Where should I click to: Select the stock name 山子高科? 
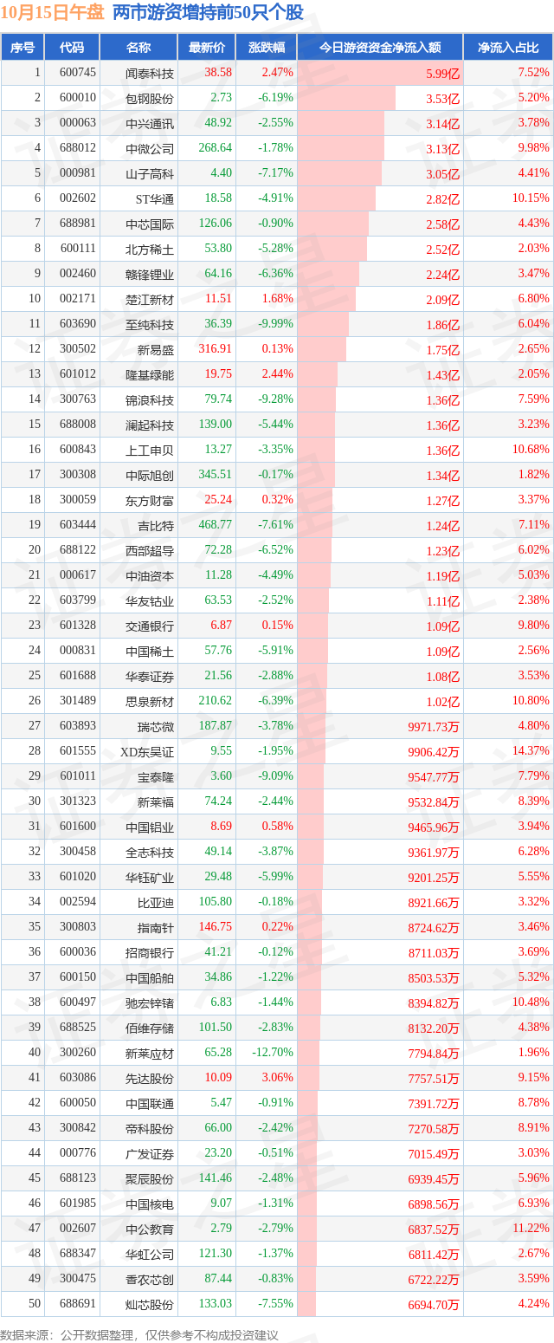150,174
